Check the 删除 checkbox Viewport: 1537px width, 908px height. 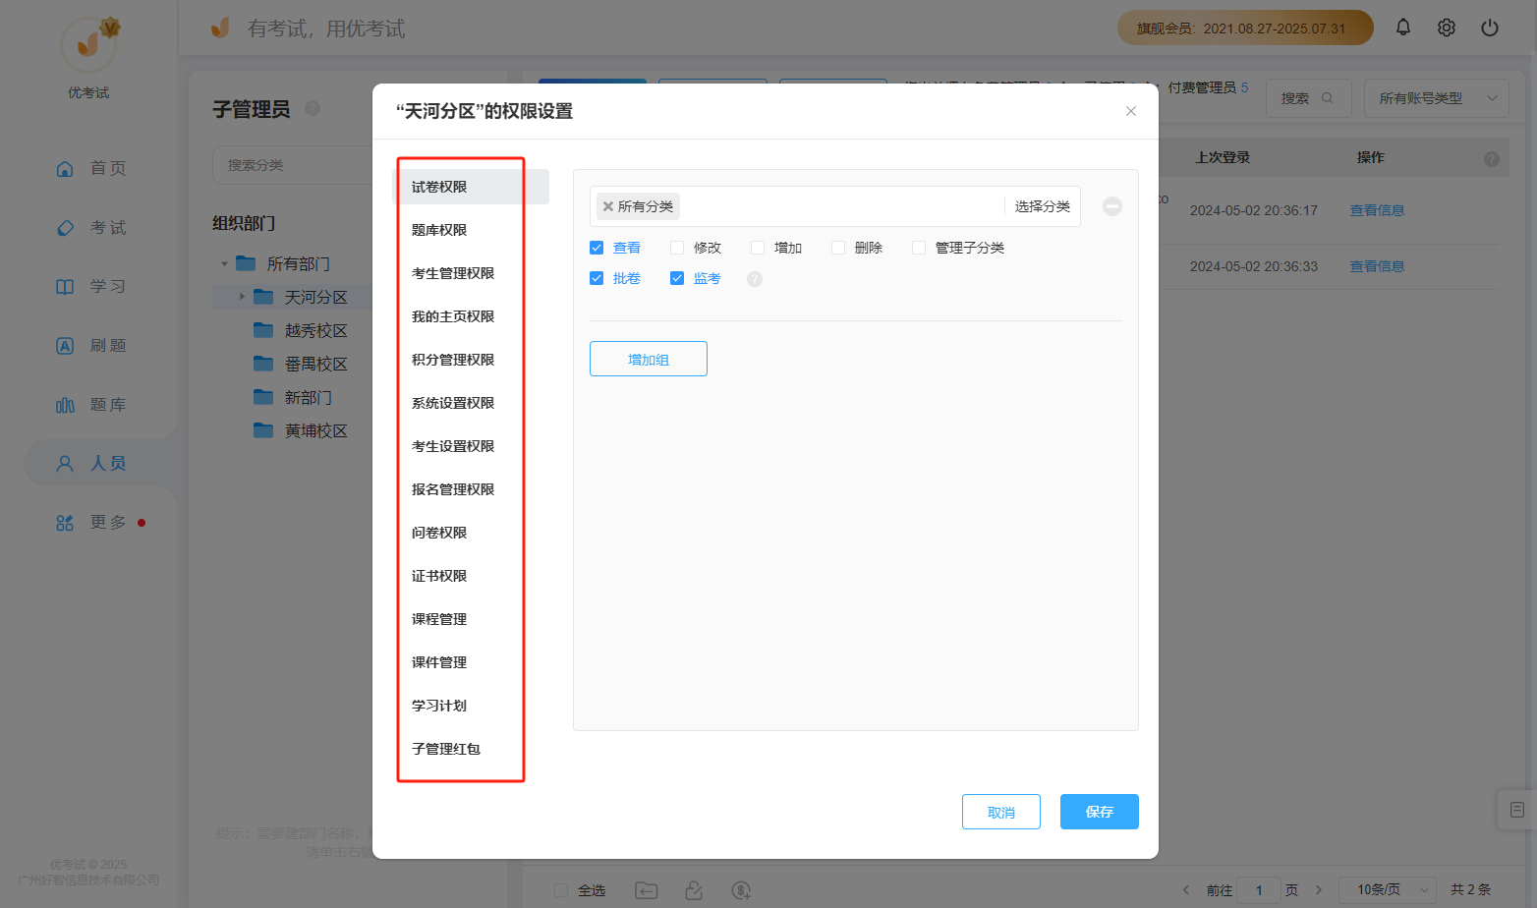pos(838,248)
